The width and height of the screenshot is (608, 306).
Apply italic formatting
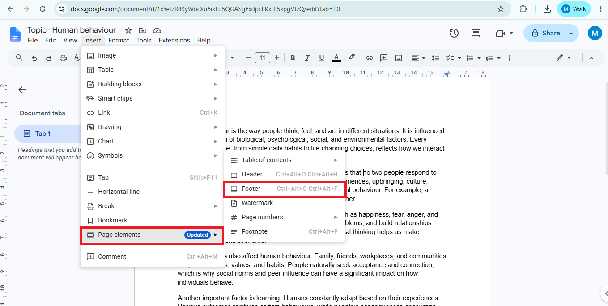click(307, 58)
